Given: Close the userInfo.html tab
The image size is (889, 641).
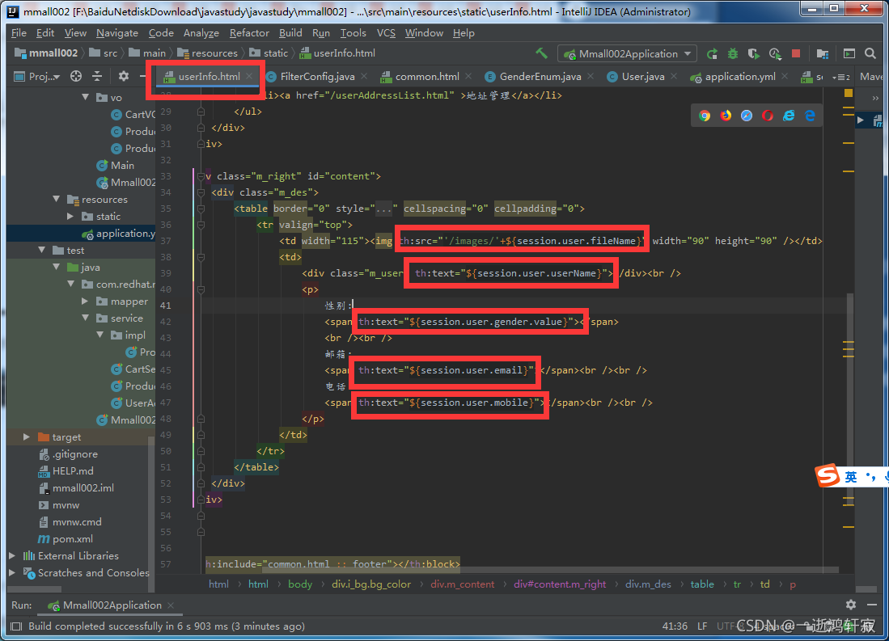Looking at the screenshot, I should pos(249,76).
